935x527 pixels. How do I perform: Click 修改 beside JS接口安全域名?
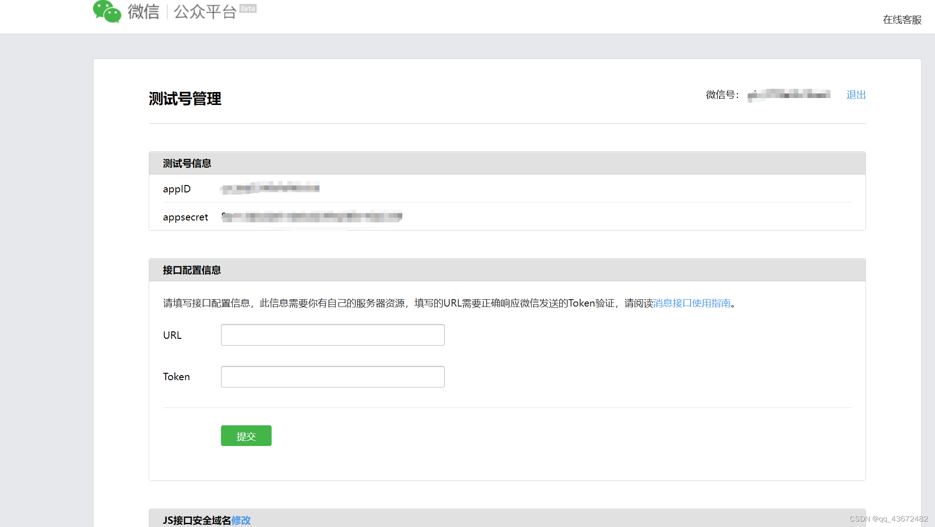click(x=241, y=520)
